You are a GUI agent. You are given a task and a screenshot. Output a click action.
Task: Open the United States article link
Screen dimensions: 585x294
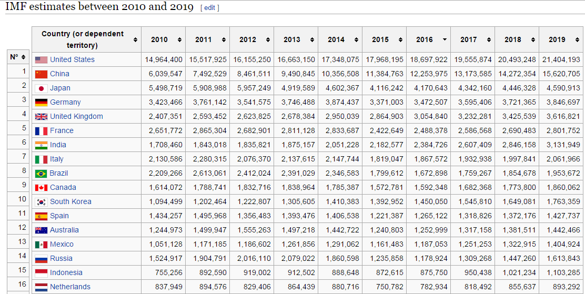pyautogui.click(x=73, y=60)
